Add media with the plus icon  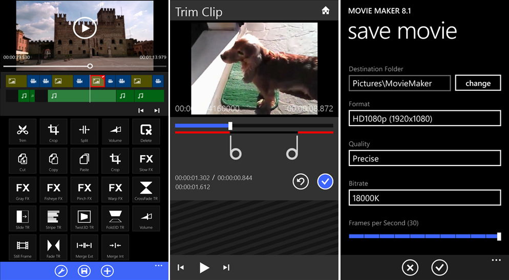[107, 271]
